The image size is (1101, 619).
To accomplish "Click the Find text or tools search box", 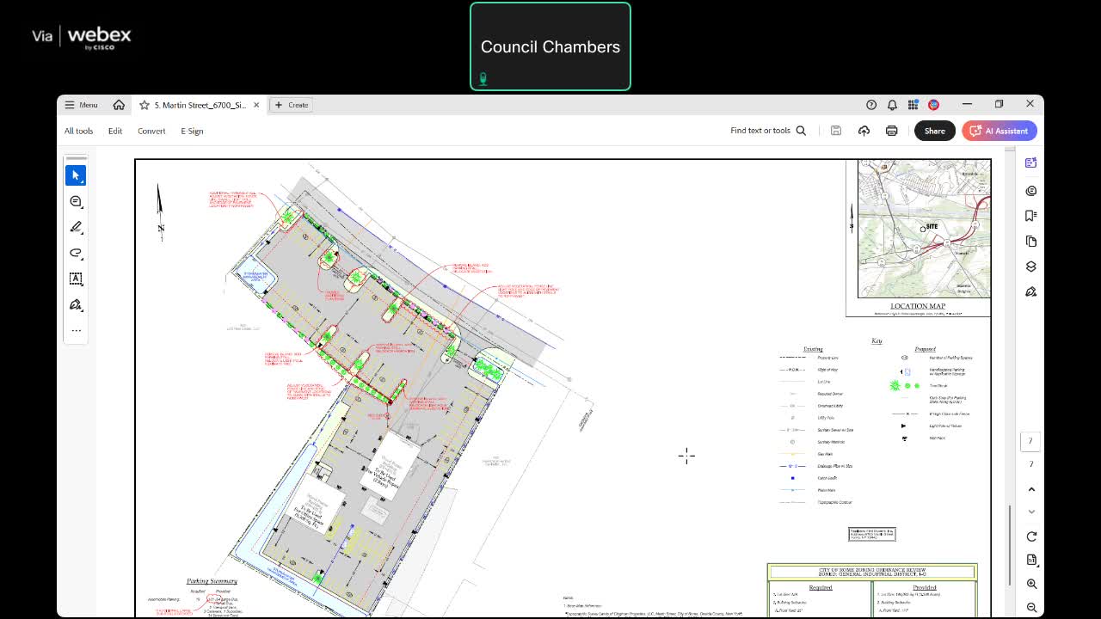I will (768, 131).
